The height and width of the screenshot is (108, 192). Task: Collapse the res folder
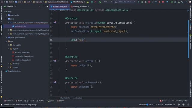(7, 41)
